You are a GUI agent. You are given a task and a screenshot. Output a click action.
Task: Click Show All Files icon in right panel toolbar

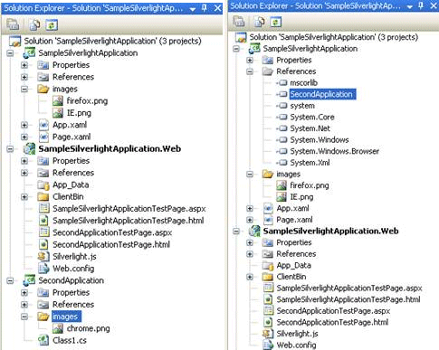pyautogui.click(x=260, y=22)
